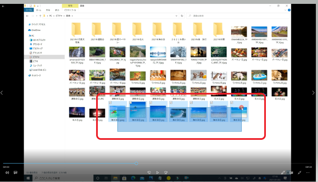Open the more options ellipsis in player
The width and height of the screenshot is (318, 182).
[309, 173]
